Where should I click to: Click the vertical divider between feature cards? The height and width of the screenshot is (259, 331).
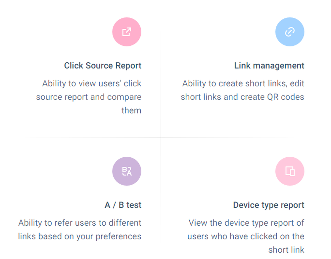(161, 137)
